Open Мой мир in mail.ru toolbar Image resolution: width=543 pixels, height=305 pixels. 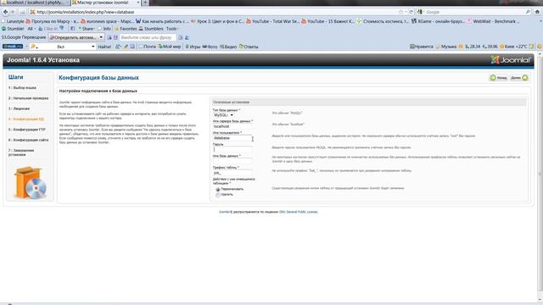(x=170, y=47)
